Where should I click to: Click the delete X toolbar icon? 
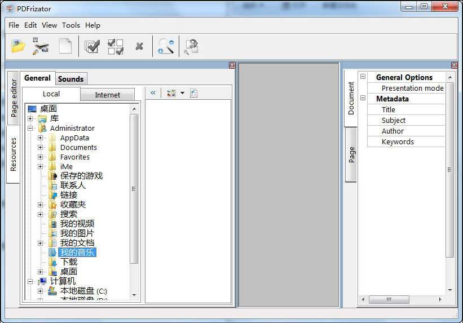tap(139, 46)
